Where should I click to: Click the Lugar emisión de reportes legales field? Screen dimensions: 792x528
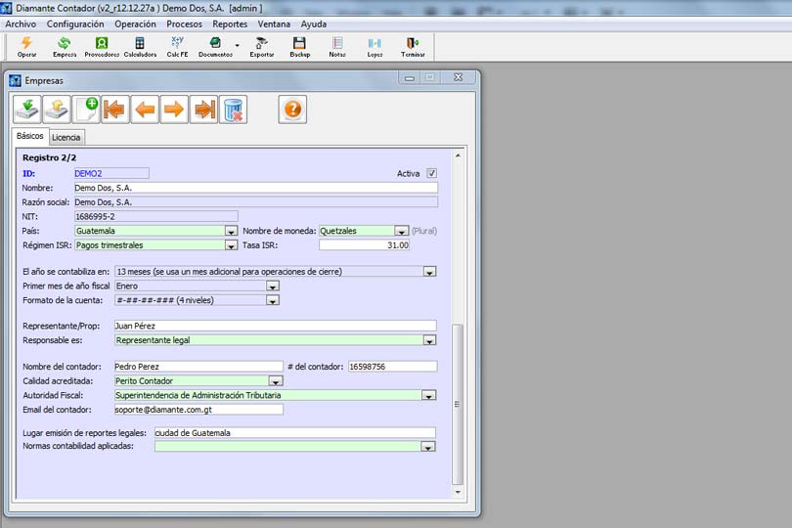pos(295,433)
